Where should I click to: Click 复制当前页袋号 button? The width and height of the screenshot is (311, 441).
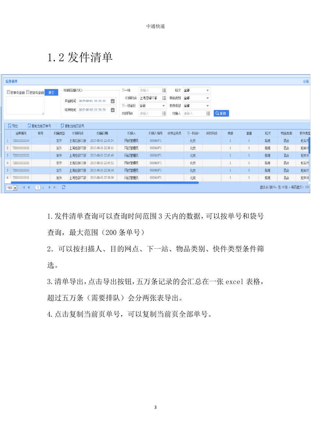tap(73, 126)
